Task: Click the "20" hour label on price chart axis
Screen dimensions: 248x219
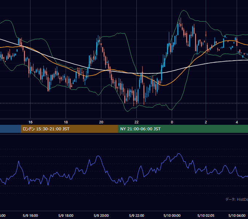Action: tap(101, 122)
